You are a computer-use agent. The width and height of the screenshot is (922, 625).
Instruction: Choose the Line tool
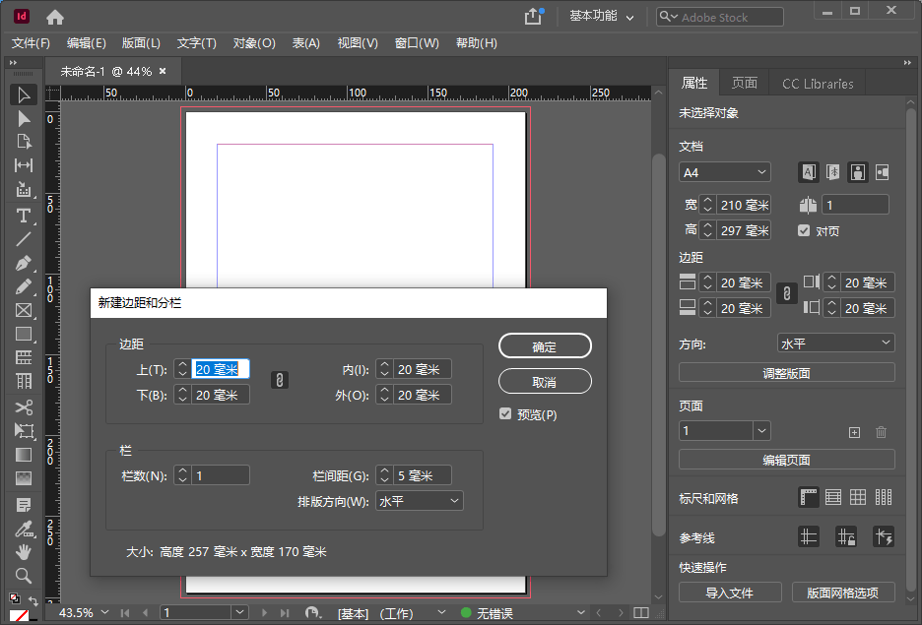[24, 239]
